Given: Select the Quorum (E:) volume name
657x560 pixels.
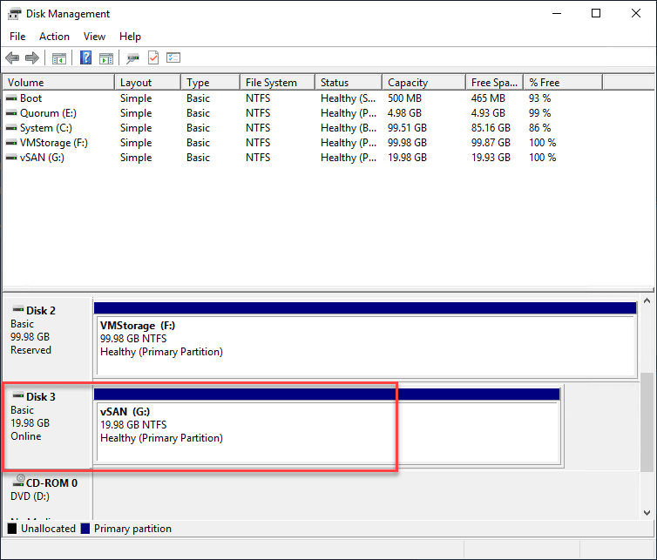Looking at the screenshot, I should [48, 113].
